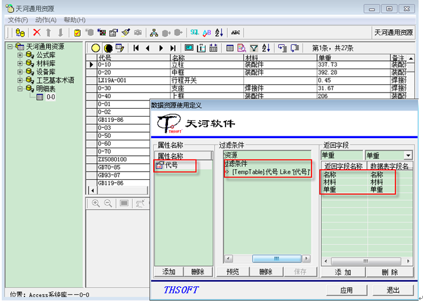Screen dimensions: 427x303
Task: Select the 0-0 table under 明细表
Action: pos(51,97)
